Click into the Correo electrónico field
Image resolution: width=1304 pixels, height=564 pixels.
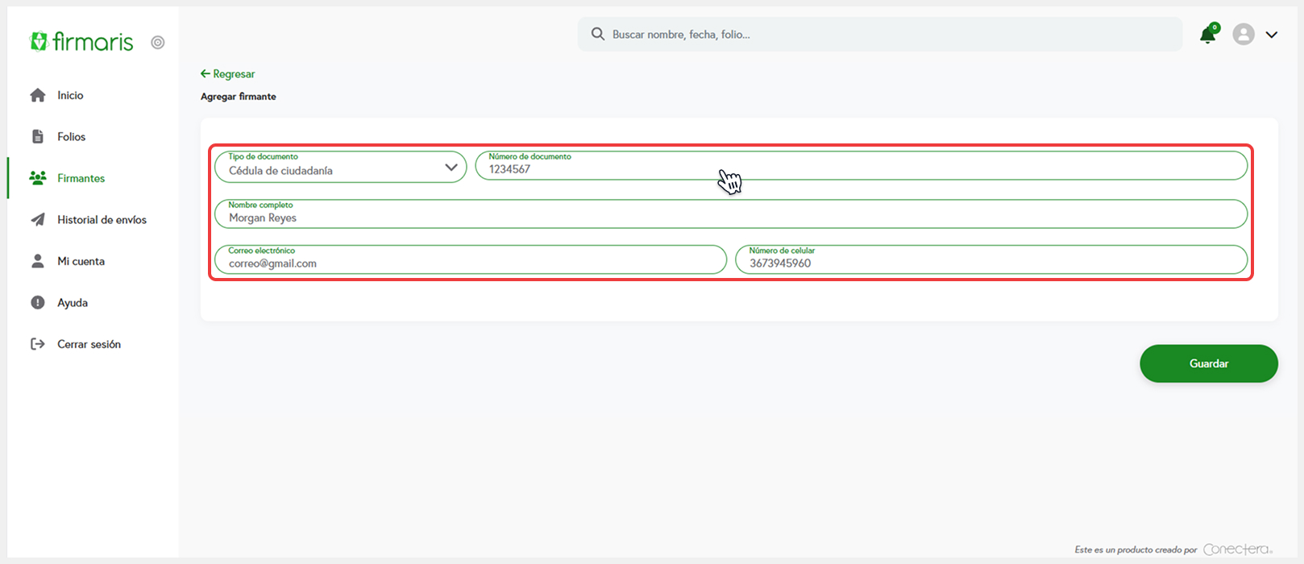(x=470, y=261)
